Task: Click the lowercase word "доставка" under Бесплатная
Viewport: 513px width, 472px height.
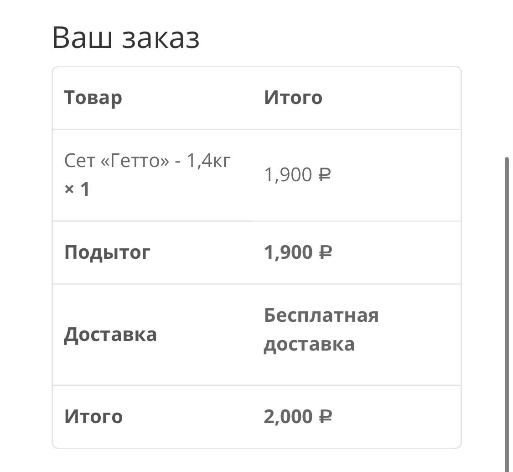Action: (x=309, y=344)
